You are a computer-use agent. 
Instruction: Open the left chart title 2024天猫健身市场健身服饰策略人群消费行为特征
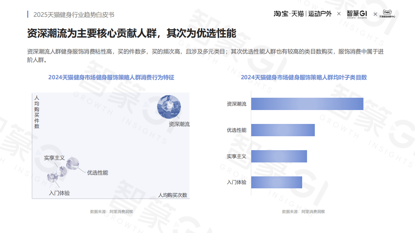tap(112, 78)
